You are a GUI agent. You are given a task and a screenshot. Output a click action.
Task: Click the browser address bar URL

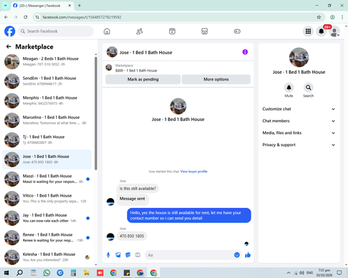point(81,17)
